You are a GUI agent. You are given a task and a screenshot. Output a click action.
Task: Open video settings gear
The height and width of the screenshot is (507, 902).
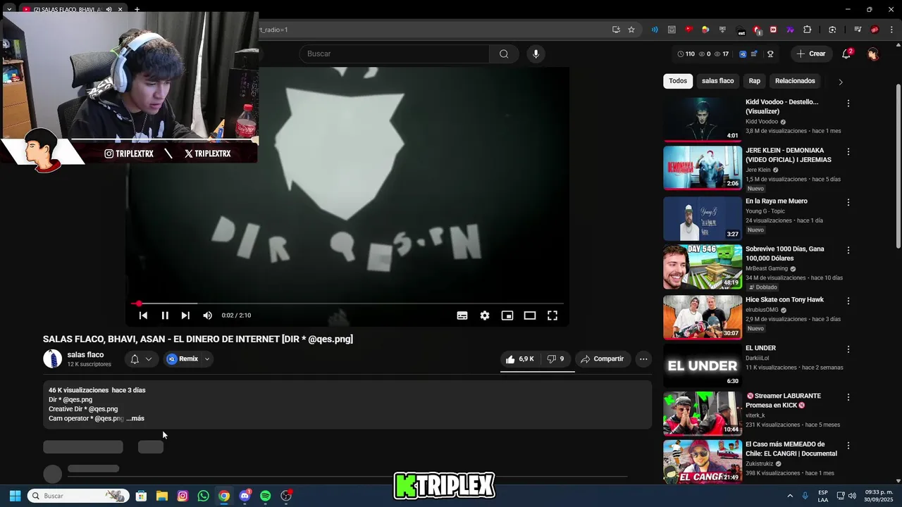pyautogui.click(x=485, y=315)
